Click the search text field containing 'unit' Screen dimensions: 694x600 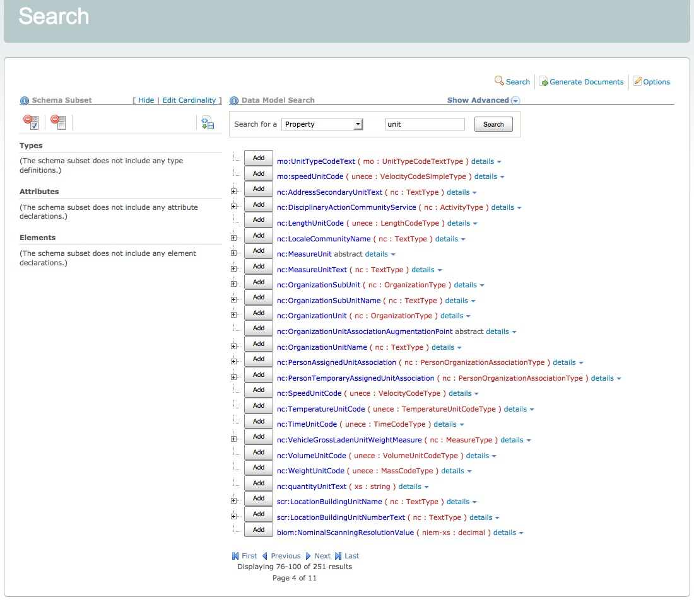click(425, 124)
